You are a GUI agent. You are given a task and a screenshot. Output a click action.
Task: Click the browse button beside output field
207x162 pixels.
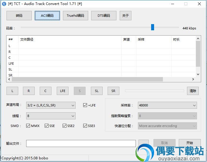[x=143, y=143]
